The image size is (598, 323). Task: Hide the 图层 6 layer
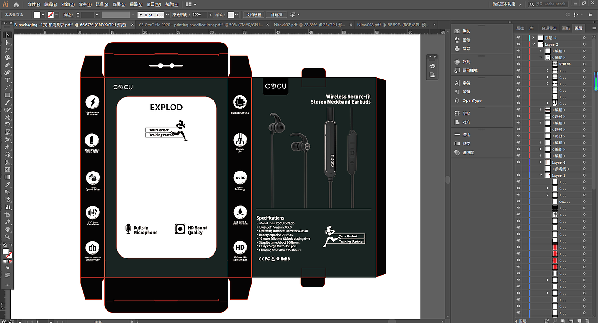(x=518, y=37)
